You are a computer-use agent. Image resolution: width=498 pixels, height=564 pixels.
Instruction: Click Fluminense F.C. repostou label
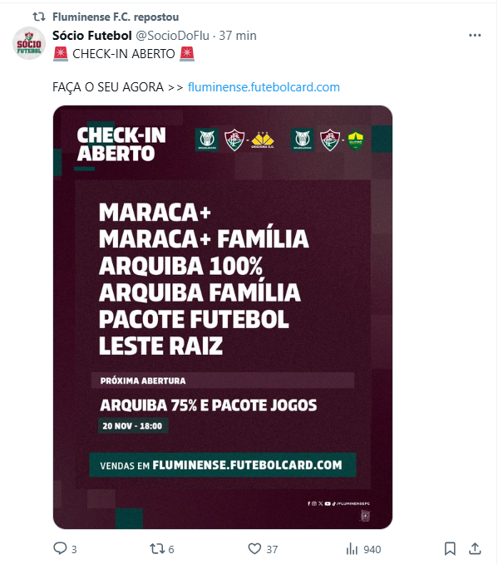(116, 17)
